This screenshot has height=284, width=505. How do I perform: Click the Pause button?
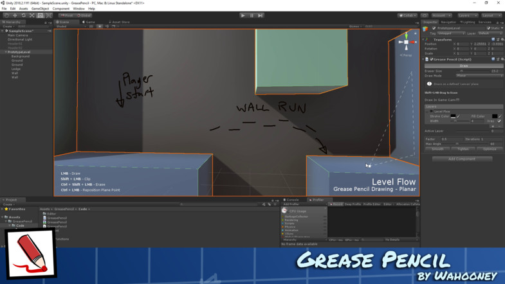pyautogui.click(x=252, y=15)
